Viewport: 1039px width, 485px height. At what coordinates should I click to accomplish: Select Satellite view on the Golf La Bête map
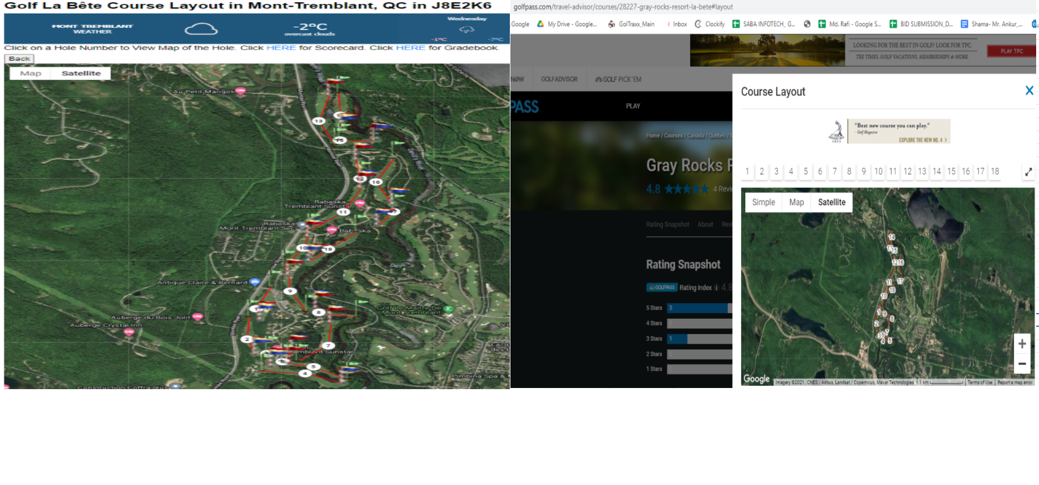(81, 73)
